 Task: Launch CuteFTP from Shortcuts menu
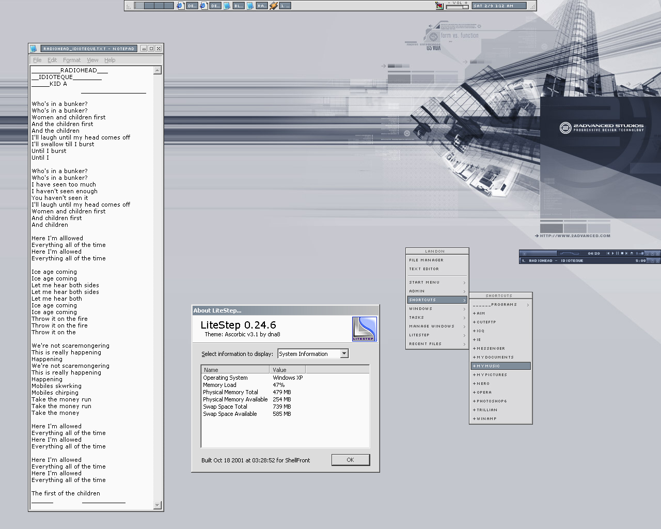501,322
